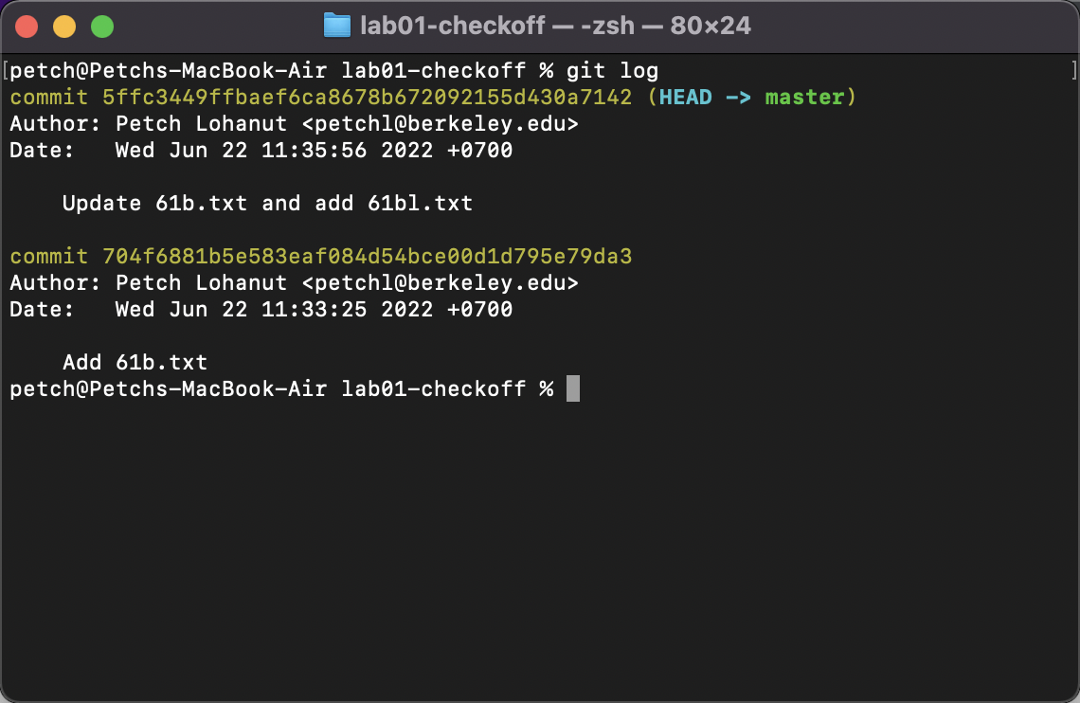Screen dimensions: 1080x703
Task: Minimize the window using the yellow button
Action: (x=64, y=27)
